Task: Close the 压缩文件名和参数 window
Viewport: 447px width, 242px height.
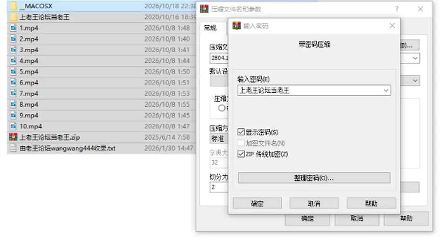Action: point(420,9)
